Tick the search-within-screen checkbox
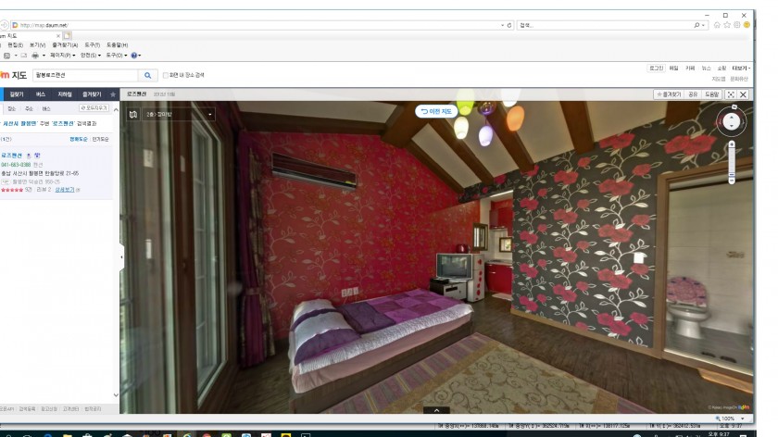778x437 pixels. [x=166, y=75]
